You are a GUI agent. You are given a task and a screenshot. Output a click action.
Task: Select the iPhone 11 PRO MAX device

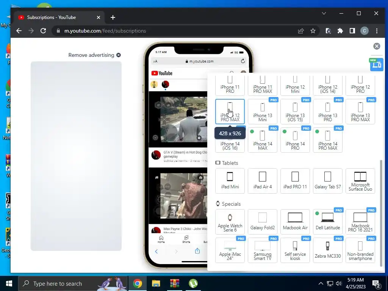[x=263, y=86]
